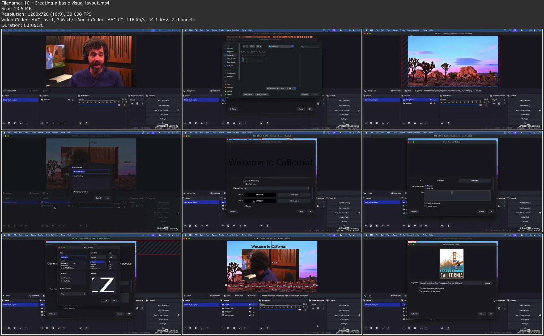Open the Writing System Any dropdown
The image size is (544, 336).
pos(73,294)
